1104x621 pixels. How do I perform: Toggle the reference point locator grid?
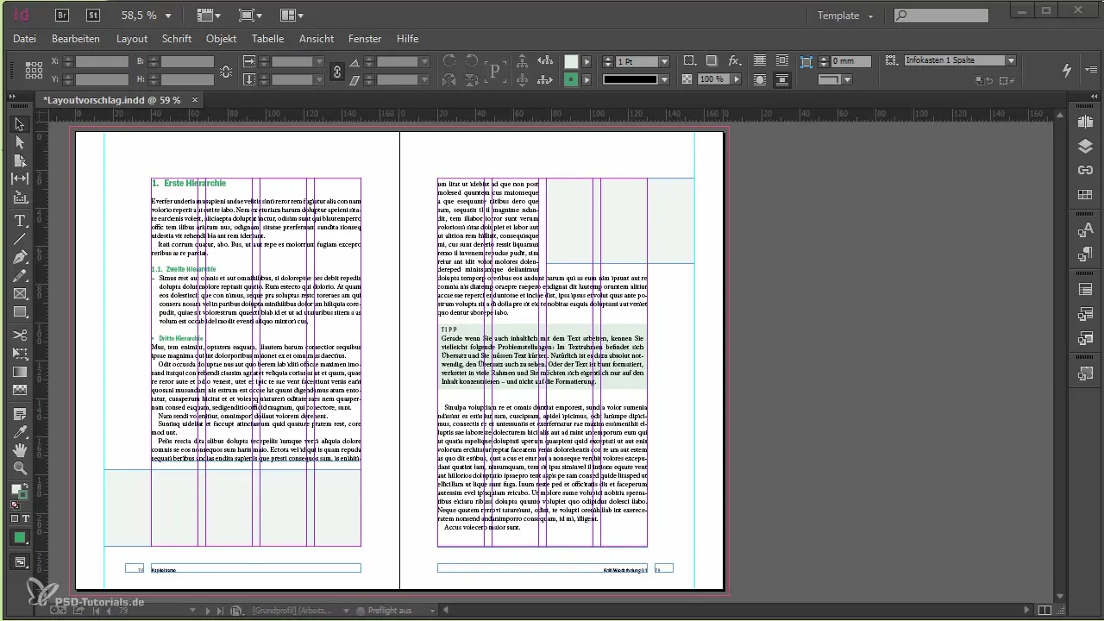(34, 71)
